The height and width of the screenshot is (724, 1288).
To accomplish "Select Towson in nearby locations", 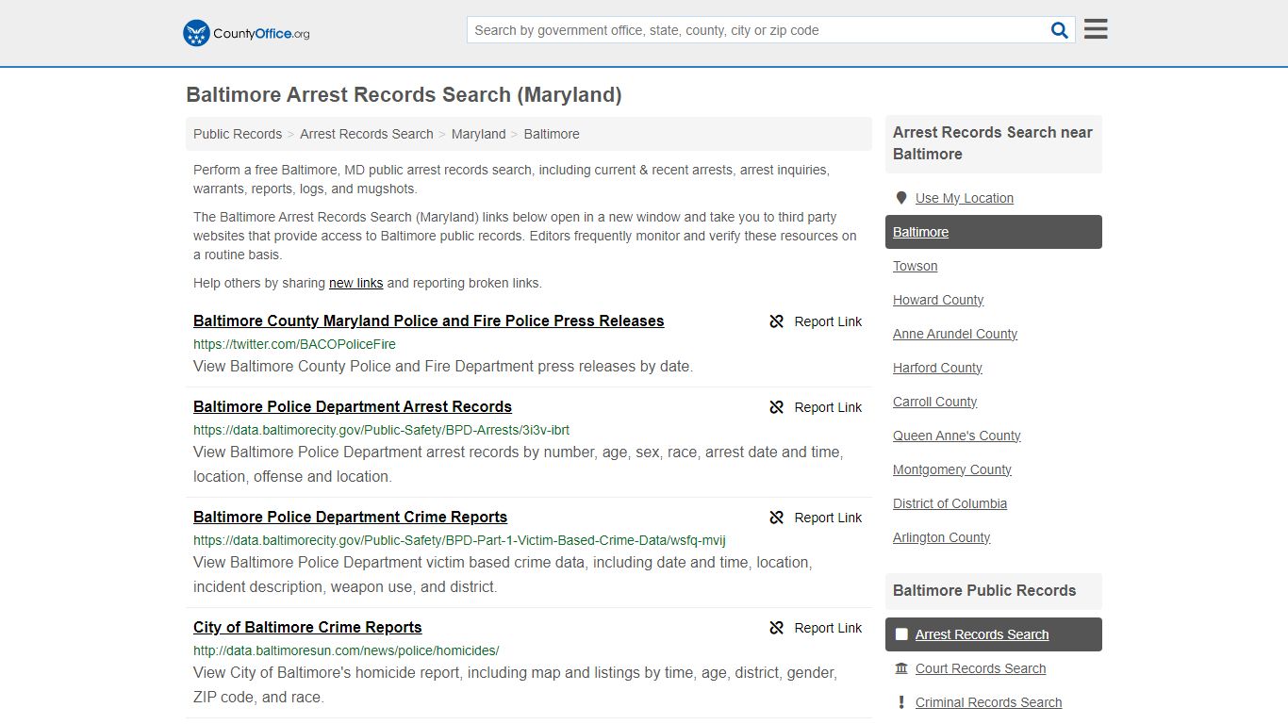I will click(916, 266).
